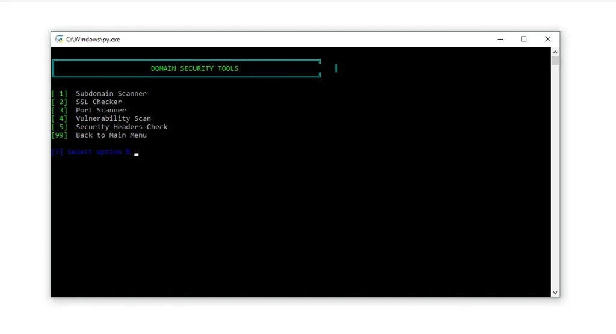Click the Vulnerability Scan entry
This screenshot has height=334, width=616.
[x=113, y=119]
